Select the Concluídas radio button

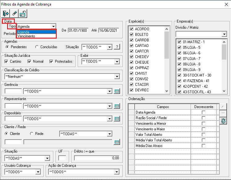click(x=37, y=47)
